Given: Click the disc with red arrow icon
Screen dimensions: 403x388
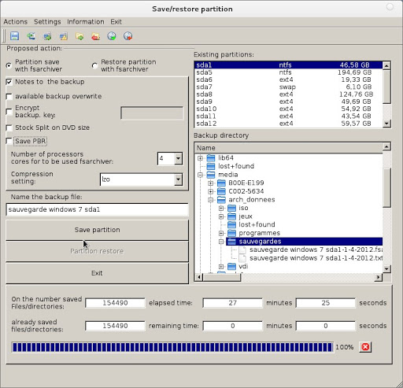Looking at the screenshot, I should (128, 36).
